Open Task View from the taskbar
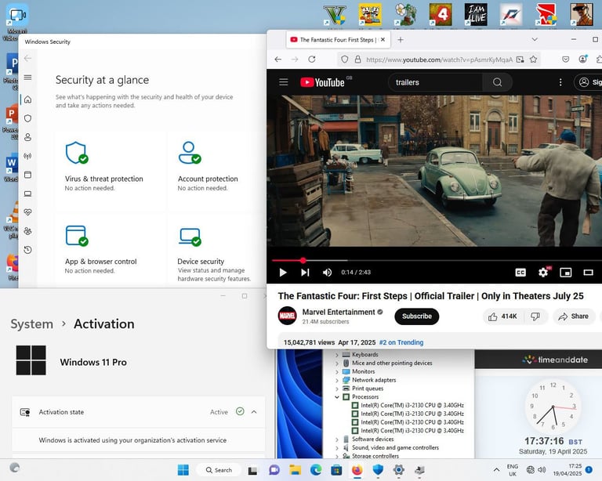 pos(252,470)
